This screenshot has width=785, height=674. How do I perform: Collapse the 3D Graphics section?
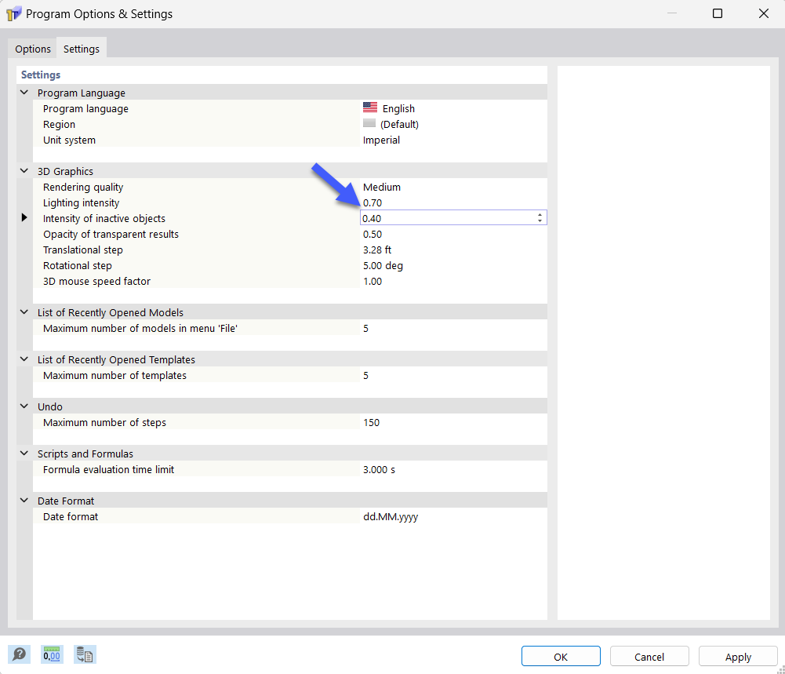click(24, 171)
